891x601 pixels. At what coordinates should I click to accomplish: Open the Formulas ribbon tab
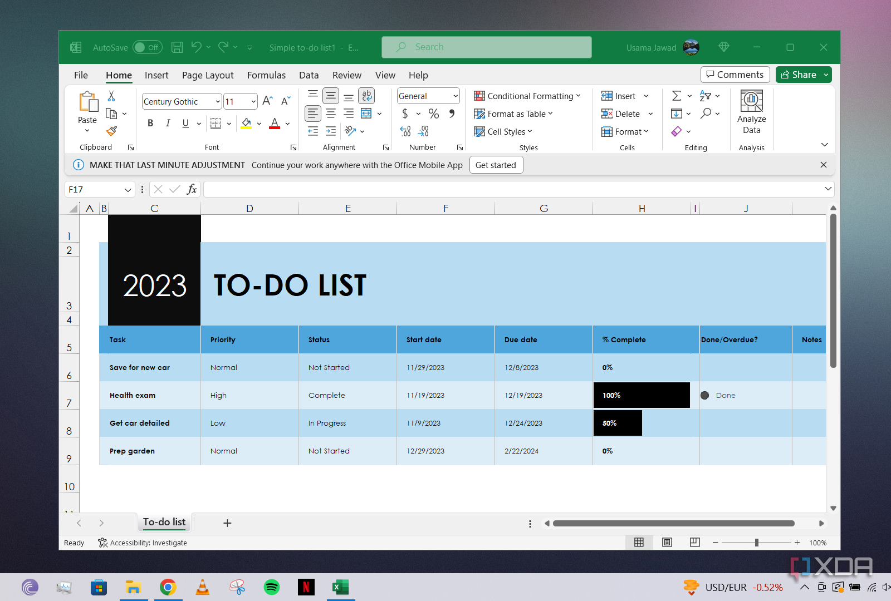click(x=266, y=75)
